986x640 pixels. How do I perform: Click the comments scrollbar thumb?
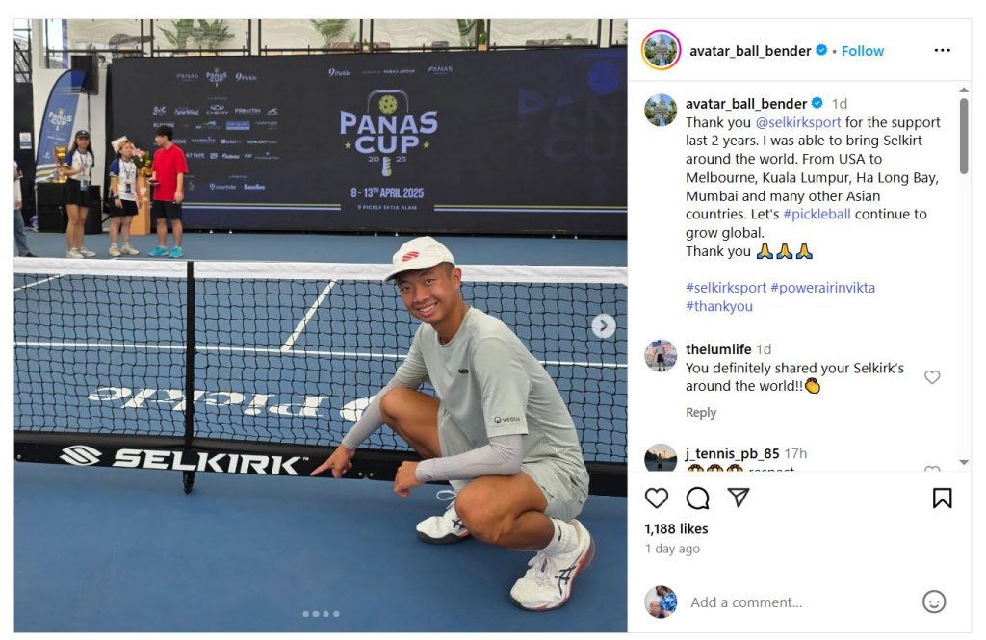click(964, 136)
